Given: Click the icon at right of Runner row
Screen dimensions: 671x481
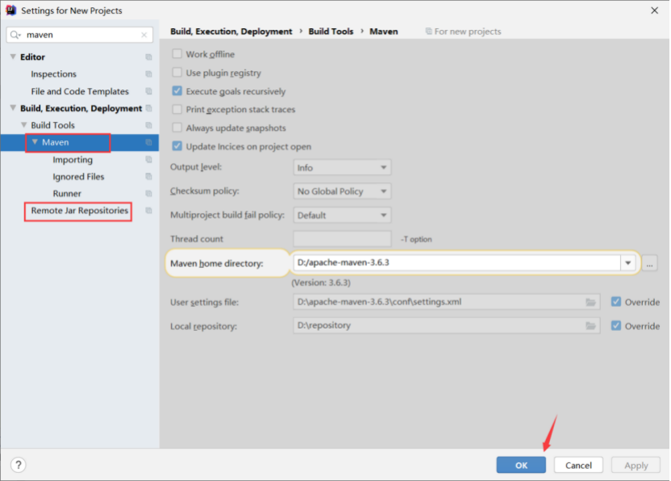Looking at the screenshot, I should click(148, 194).
